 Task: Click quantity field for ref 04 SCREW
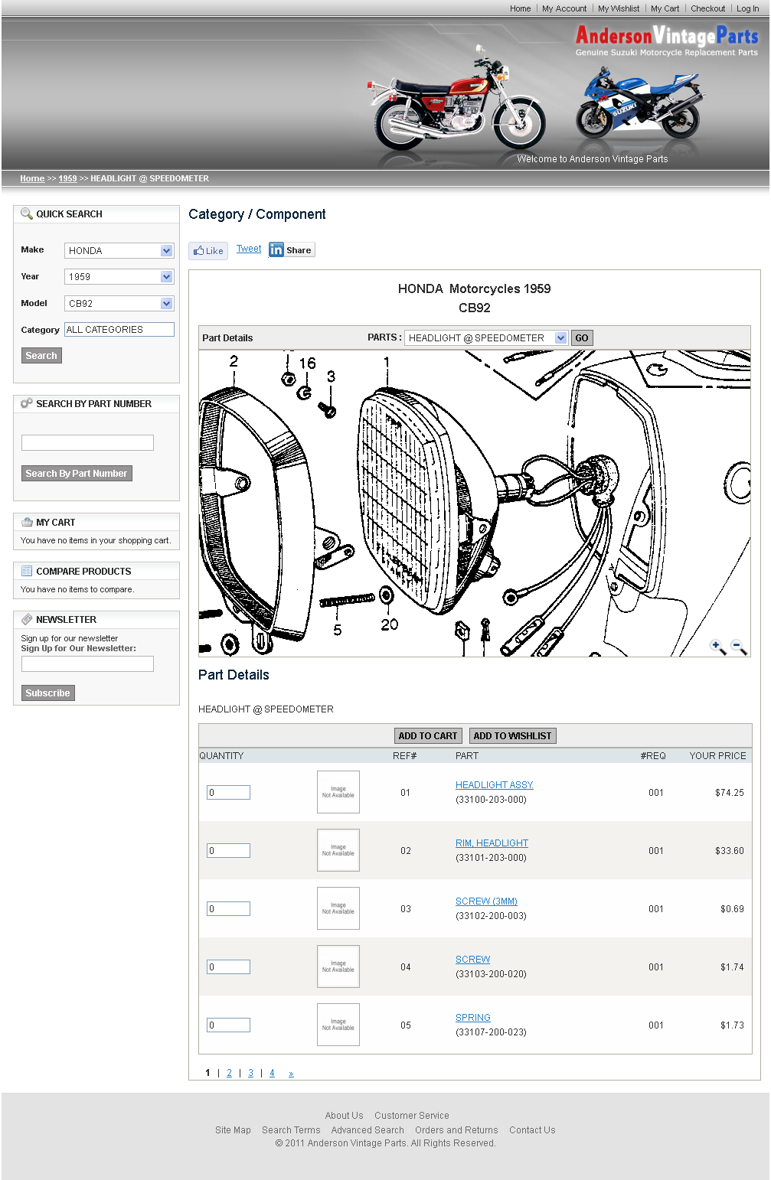[228, 966]
